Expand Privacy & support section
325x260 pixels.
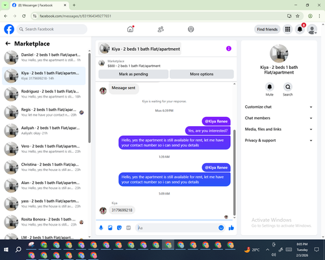pyautogui.click(x=279, y=140)
